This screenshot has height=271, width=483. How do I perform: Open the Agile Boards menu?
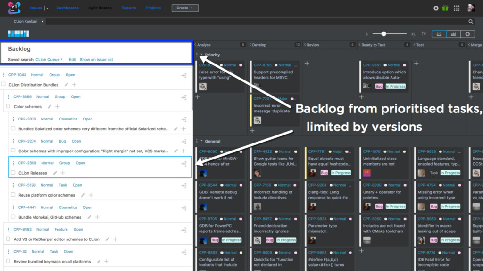pos(100,8)
